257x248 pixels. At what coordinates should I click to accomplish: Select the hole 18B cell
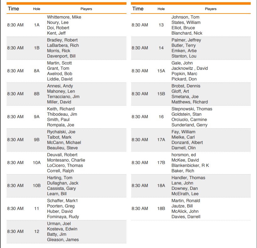161,208
